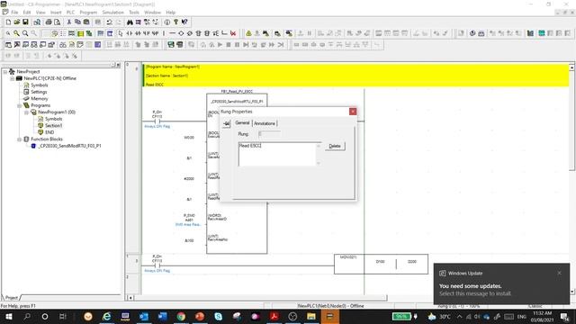The image size is (576, 324).
Task: Collapse the NewProject root node
Action: point(5,72)
